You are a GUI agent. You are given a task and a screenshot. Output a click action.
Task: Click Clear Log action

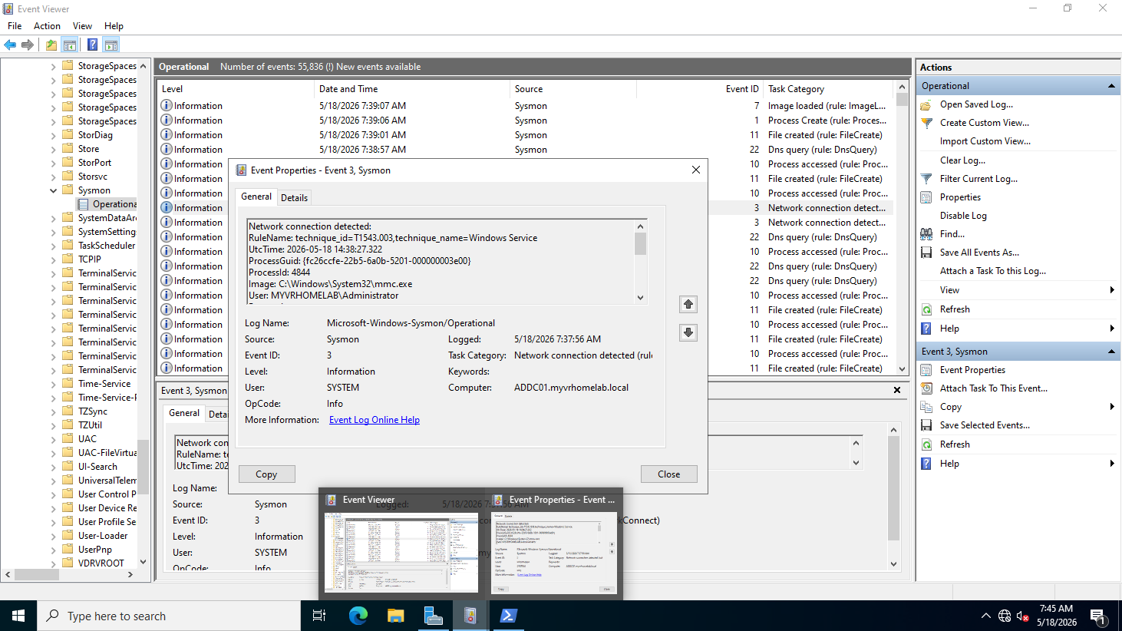[962, 160]
